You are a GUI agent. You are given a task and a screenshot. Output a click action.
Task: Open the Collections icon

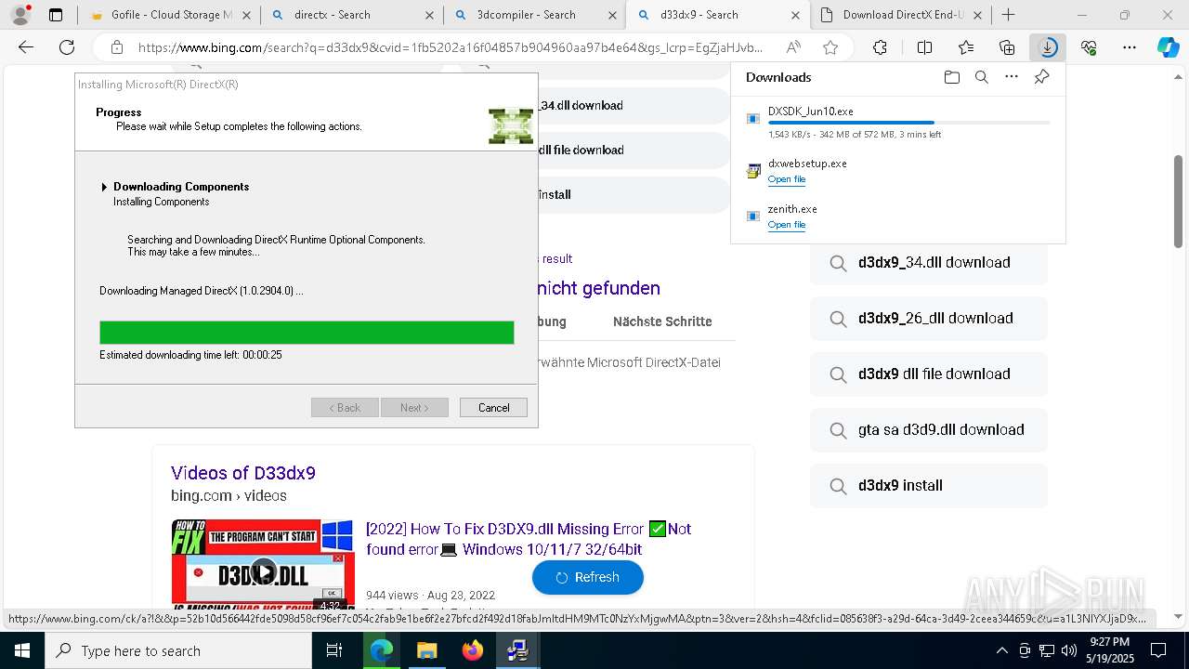point(1007,47)
